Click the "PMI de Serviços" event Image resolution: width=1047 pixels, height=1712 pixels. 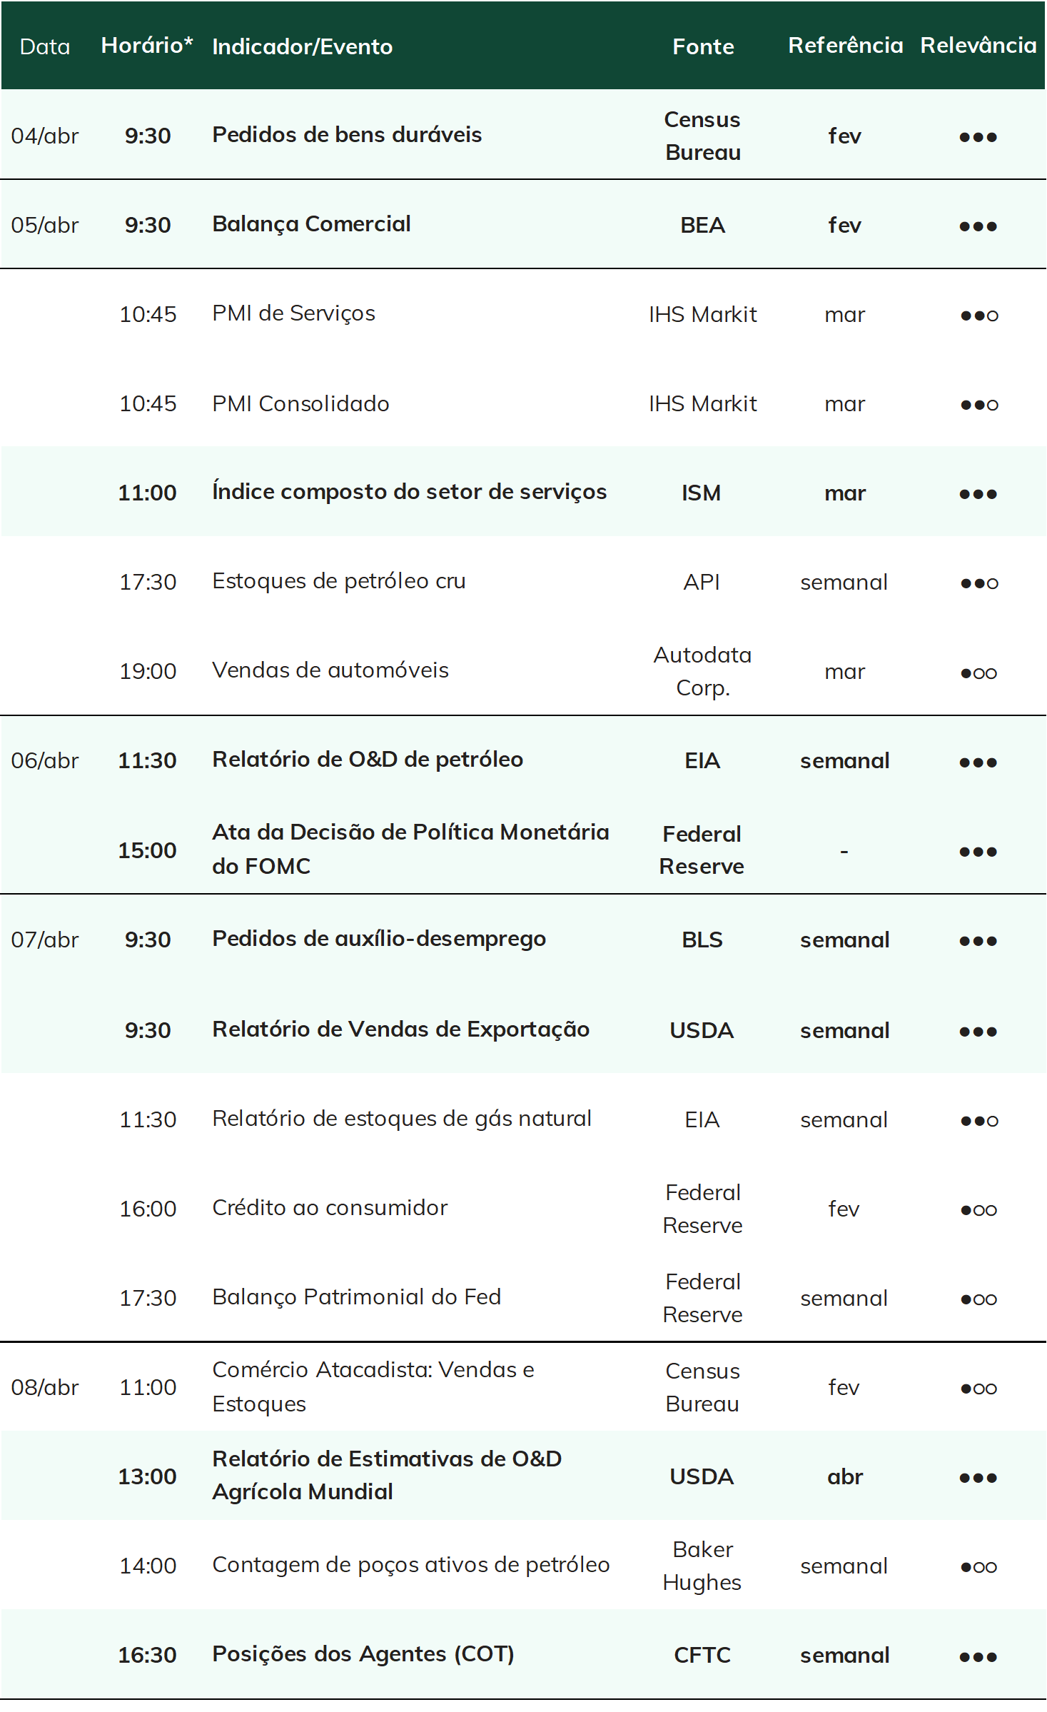coord(293,313)
